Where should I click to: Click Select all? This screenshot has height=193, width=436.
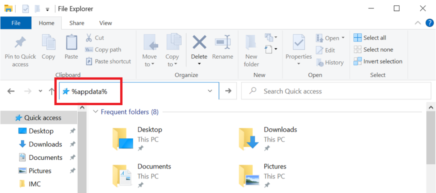click(370, 38)
